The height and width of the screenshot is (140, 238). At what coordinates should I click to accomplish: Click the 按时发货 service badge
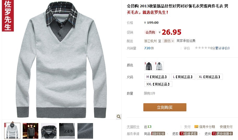158,134
